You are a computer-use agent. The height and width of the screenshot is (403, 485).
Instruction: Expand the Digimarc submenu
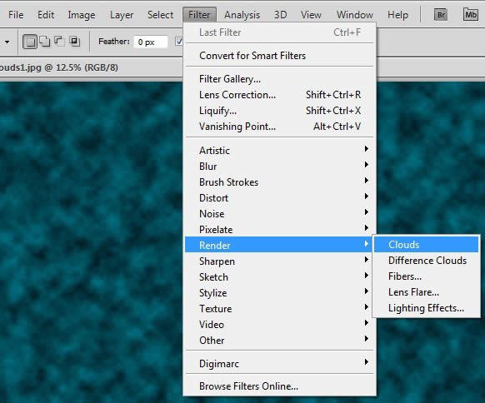280,363
